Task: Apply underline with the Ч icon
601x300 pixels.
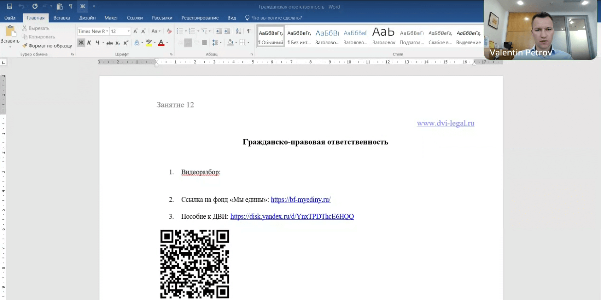Action: click(x=97, y=42)
